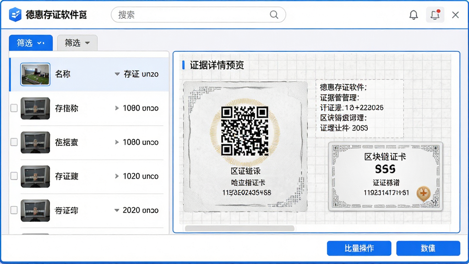Viewport: 469px width, 264px height.
Task: Open the notification bell
Action: (414, 15)
